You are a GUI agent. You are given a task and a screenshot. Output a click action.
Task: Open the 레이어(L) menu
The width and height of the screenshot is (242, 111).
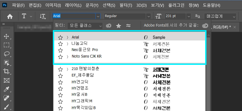73,5
